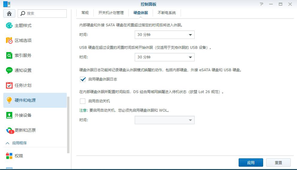Image resolution: width=297 pixels, height=170 pixels.
Task: Open help question mark icon
Action: 261,4
